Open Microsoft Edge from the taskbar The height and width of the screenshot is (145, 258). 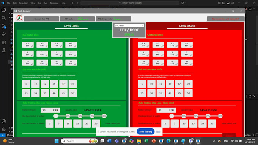coord(168,141)
